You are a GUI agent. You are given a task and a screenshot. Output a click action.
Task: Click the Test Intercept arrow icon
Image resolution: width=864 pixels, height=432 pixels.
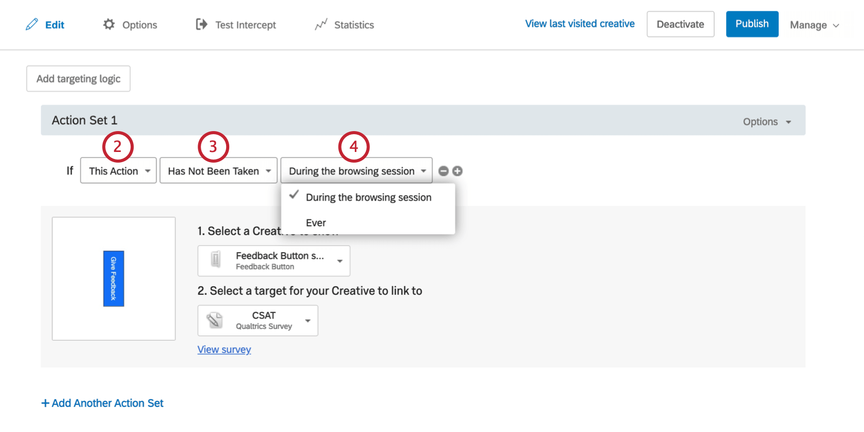[x=201, y=24]
